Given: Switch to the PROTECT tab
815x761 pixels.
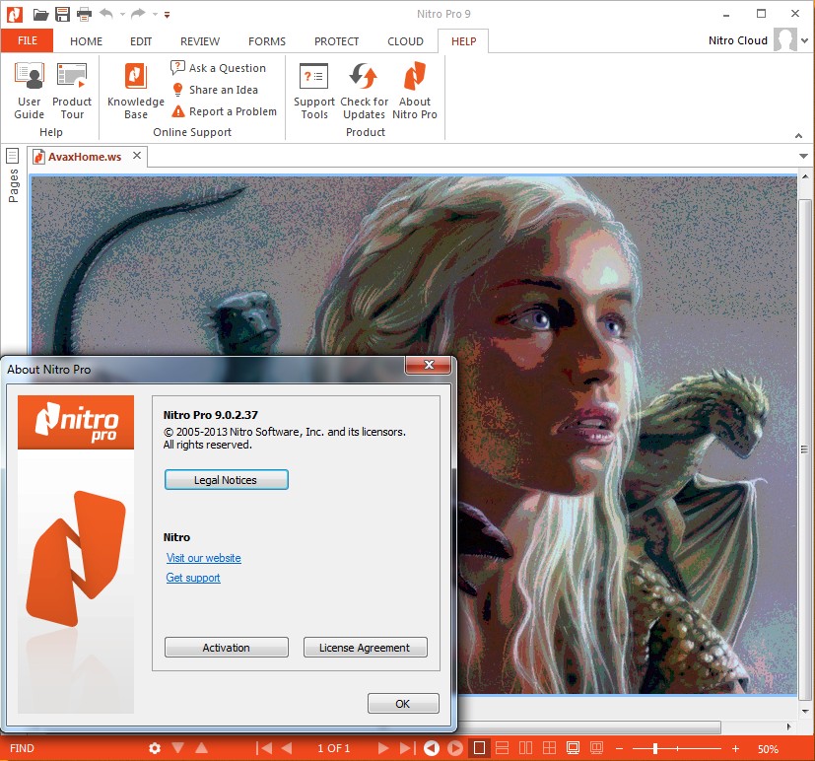Looking at the screenshot, I should [x=336, y=41].
